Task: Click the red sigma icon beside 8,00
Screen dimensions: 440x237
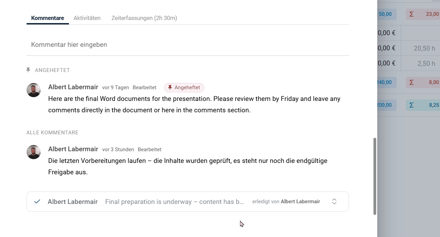Action: tap(411, 82)
